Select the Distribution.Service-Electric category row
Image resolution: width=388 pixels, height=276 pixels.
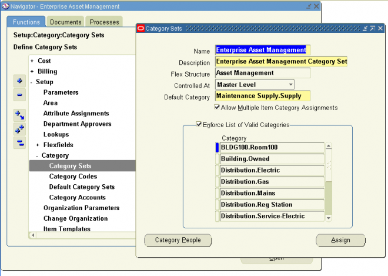272,216
